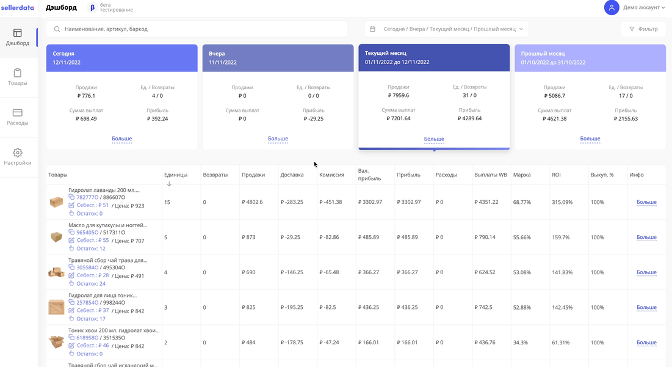The image size is (672, 367).
Task: Click the user avatar icon
Action: pos(612,7)
